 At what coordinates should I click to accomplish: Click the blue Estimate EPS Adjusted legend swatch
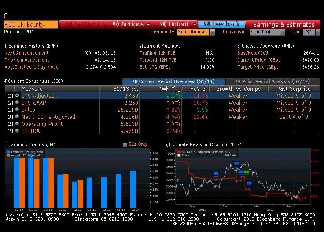pyautogui.click(x=8, y=152)
